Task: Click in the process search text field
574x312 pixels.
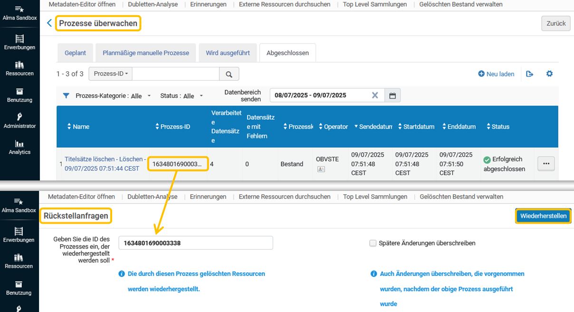Action: pos(176,74)
